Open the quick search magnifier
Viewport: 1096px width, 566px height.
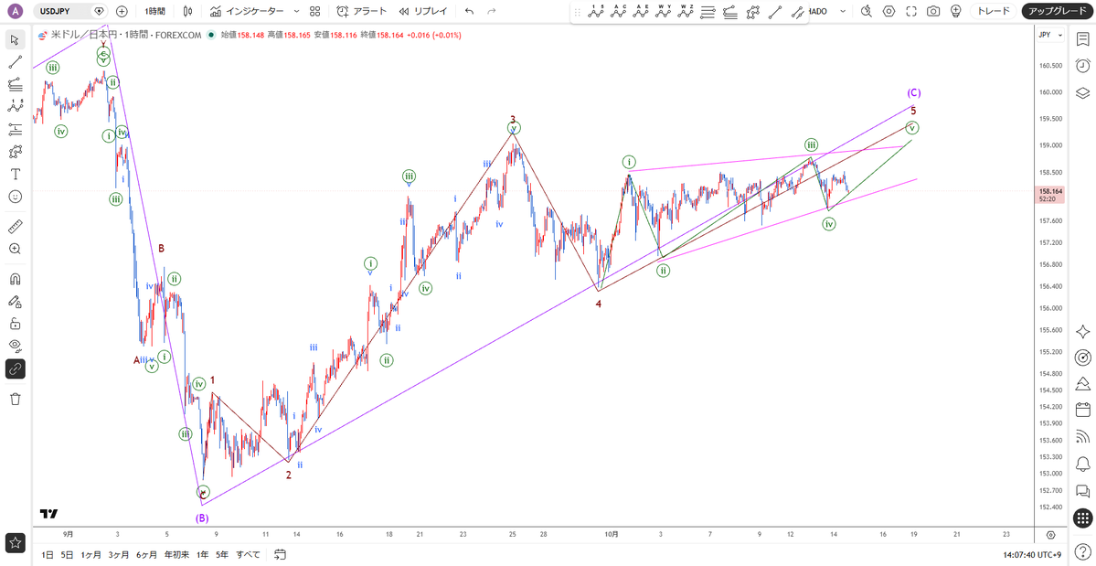tap(867, 11)
